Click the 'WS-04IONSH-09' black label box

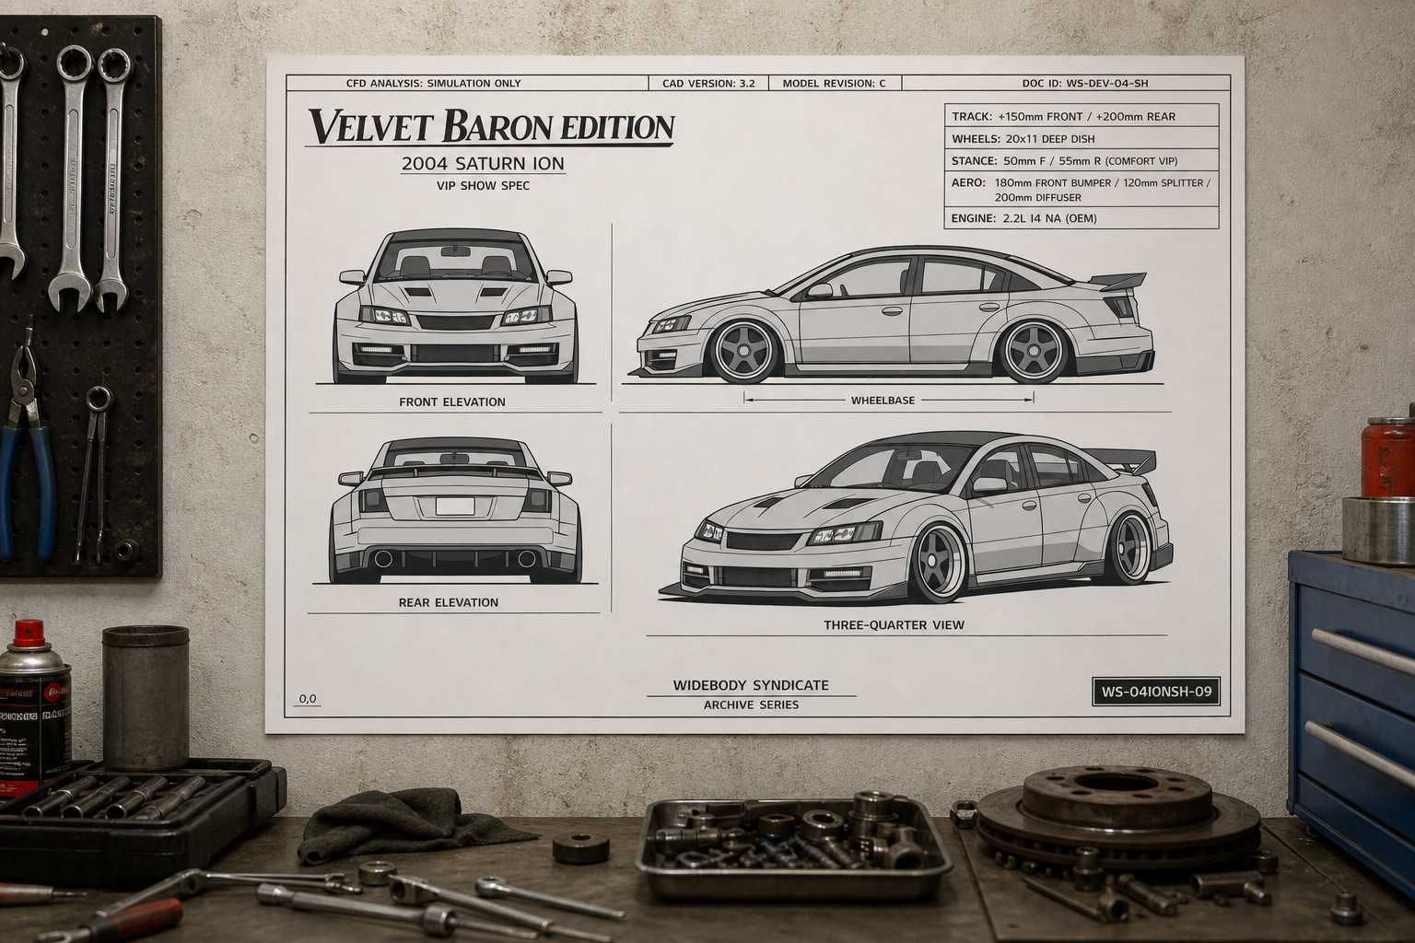click(1156, 691)
